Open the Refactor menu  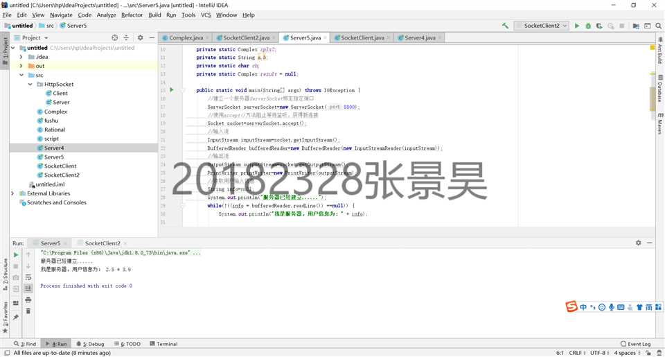[x=132, y=15]
